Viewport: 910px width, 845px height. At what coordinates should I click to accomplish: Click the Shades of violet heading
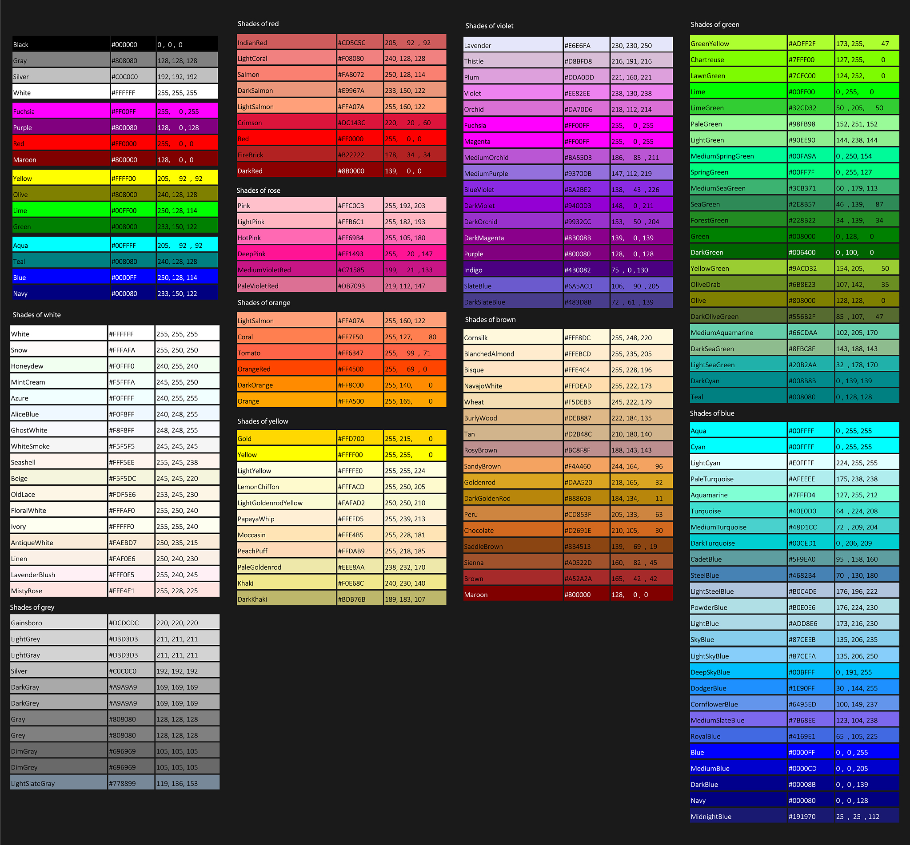click(x=489, y=26)
